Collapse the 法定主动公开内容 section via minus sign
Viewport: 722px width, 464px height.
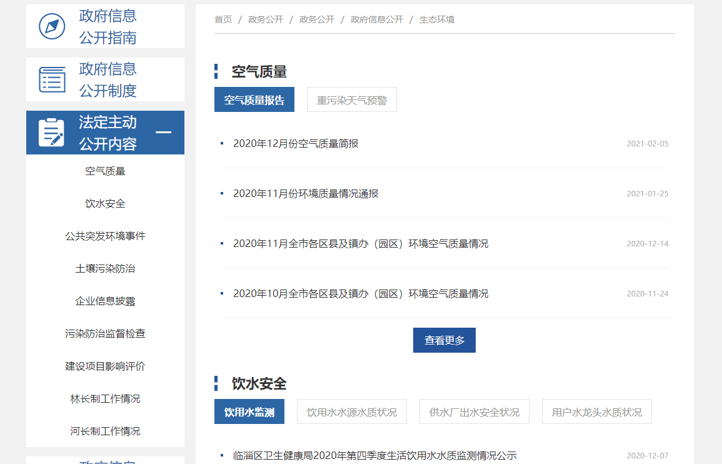pos(163,133)
